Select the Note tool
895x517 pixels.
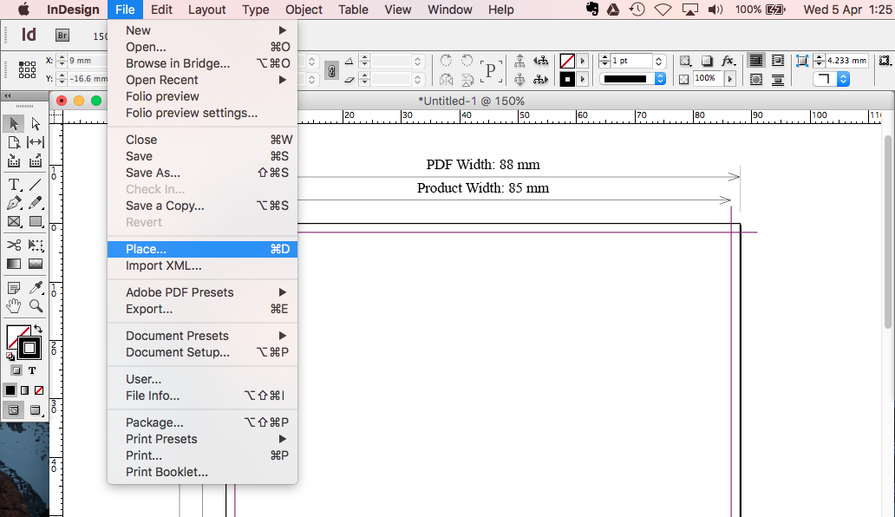tap(14, 288)
